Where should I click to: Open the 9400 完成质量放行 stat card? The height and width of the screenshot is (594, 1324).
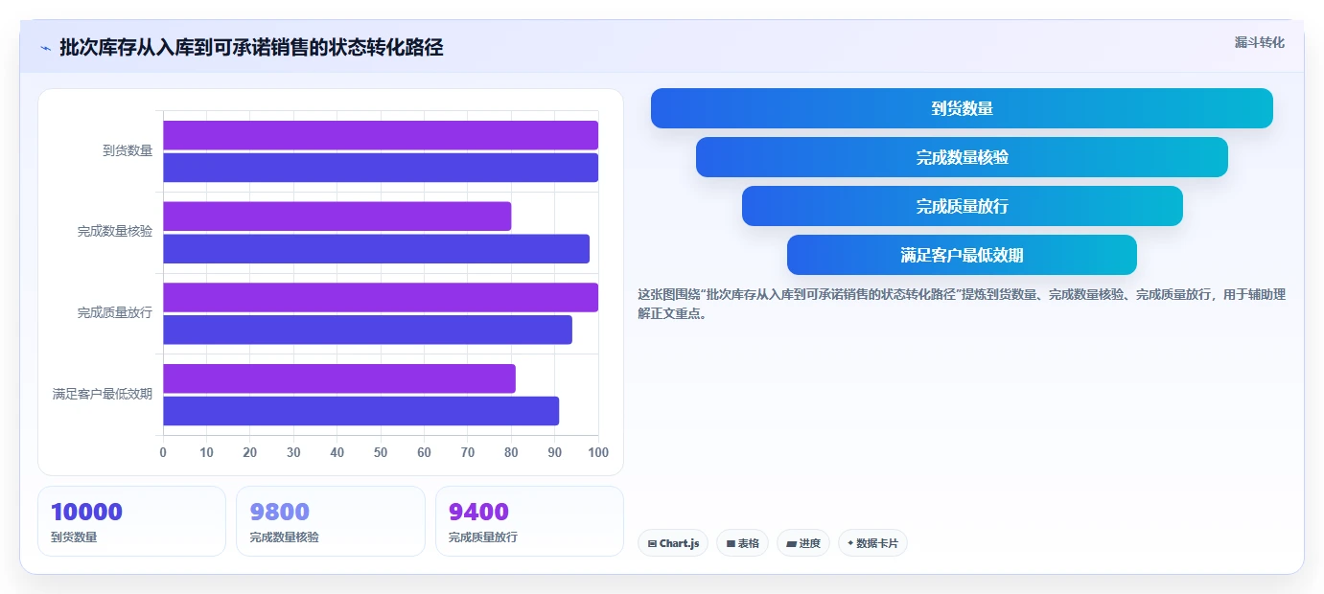[529, 521]
